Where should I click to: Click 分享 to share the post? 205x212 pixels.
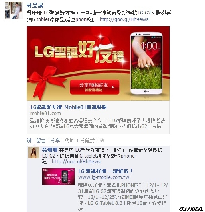click(55, 141)
